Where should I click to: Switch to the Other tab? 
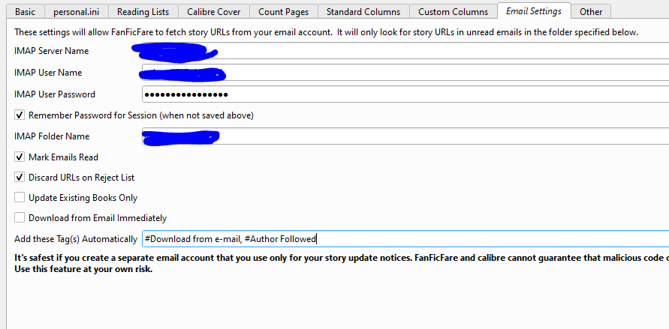pyautogui.click(x=591, y=11)
